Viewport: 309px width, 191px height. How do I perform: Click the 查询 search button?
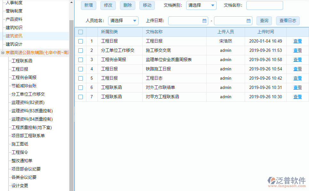click(264, 20)
